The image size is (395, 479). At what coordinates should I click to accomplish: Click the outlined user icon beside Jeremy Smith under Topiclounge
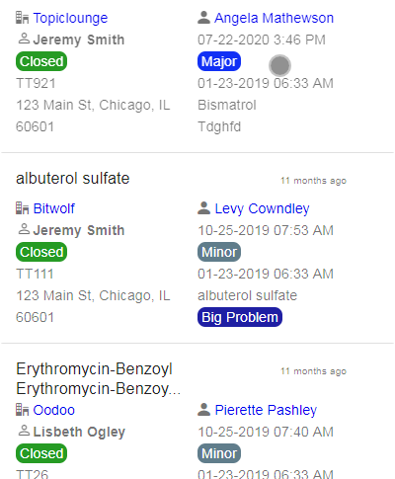[24, 39]
